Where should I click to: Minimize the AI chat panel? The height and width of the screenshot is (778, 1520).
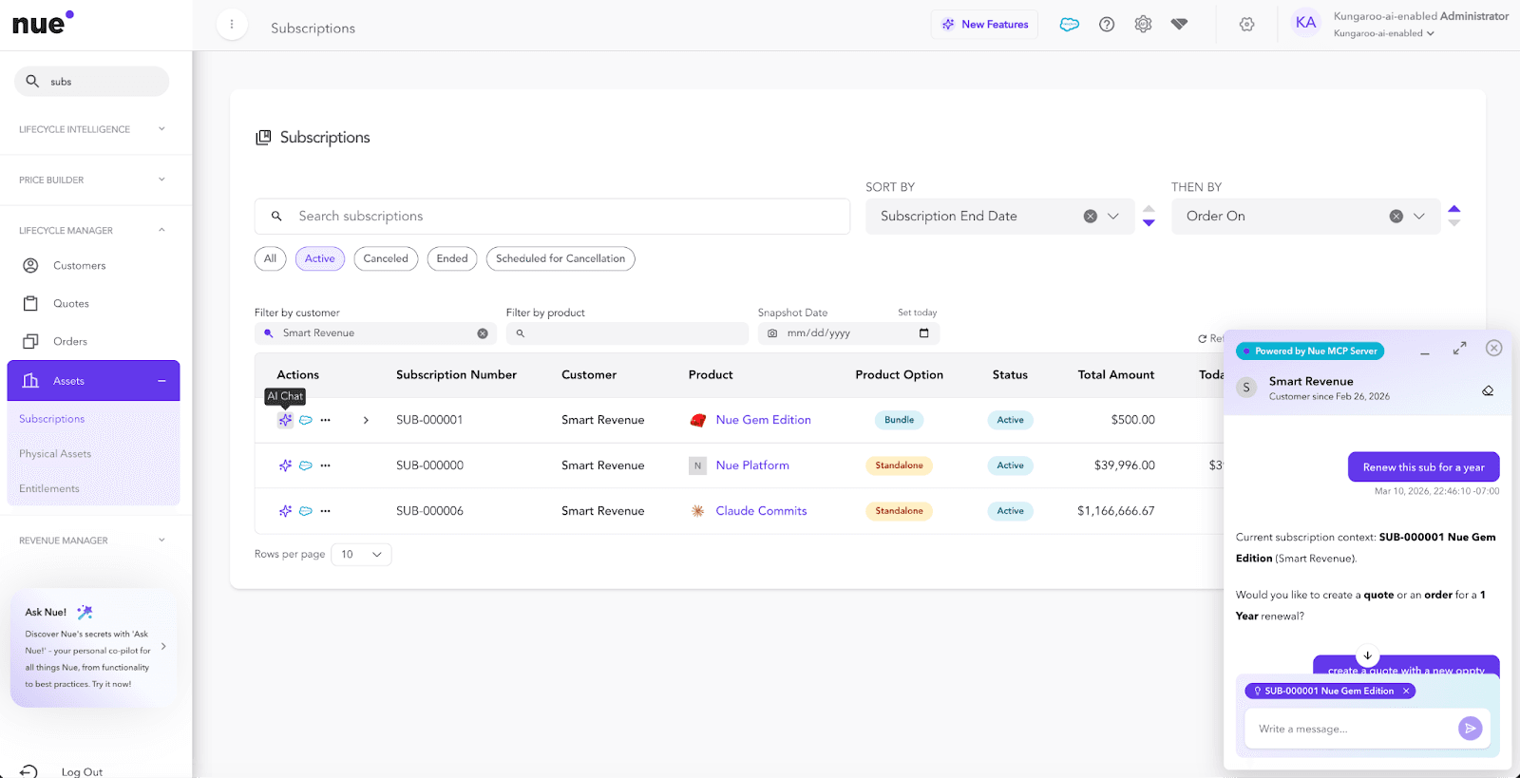coord(1425,352)
